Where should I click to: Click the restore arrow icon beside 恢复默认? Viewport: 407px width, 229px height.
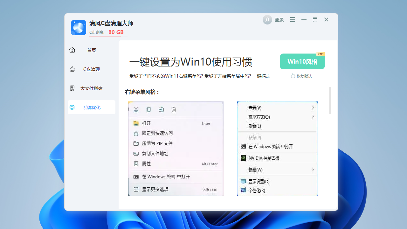[x=293, y=76]
